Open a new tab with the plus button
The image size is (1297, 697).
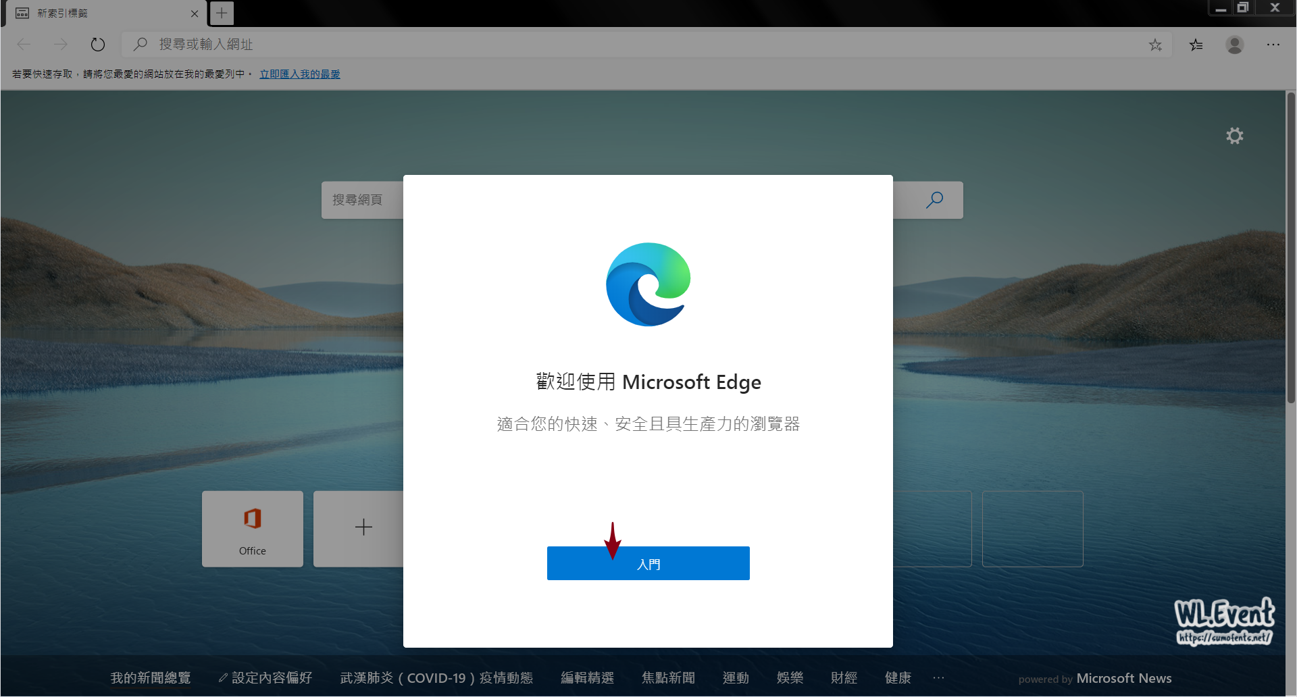(222, 13)
